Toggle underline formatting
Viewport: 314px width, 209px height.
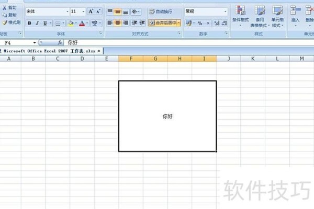pos(45,23)
